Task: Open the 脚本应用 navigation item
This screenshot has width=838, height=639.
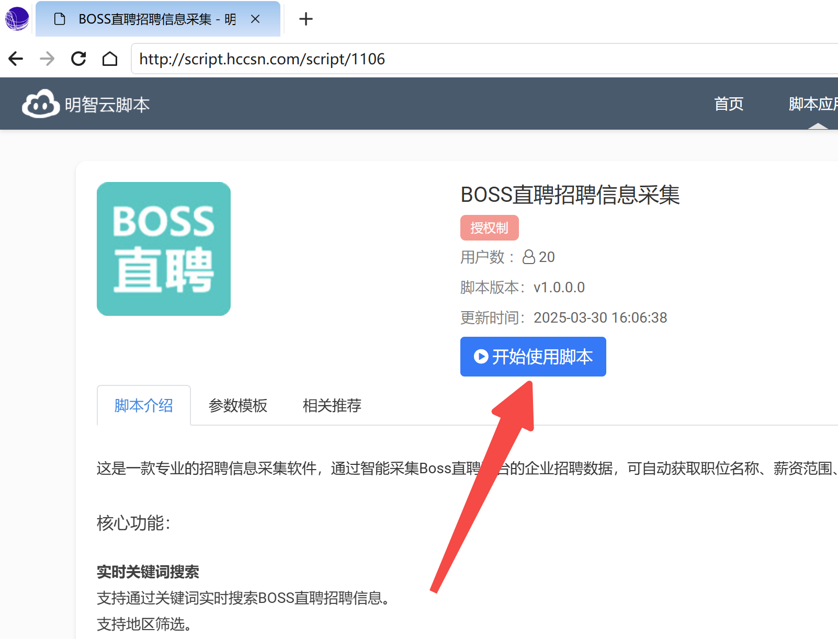Action: 813,104
